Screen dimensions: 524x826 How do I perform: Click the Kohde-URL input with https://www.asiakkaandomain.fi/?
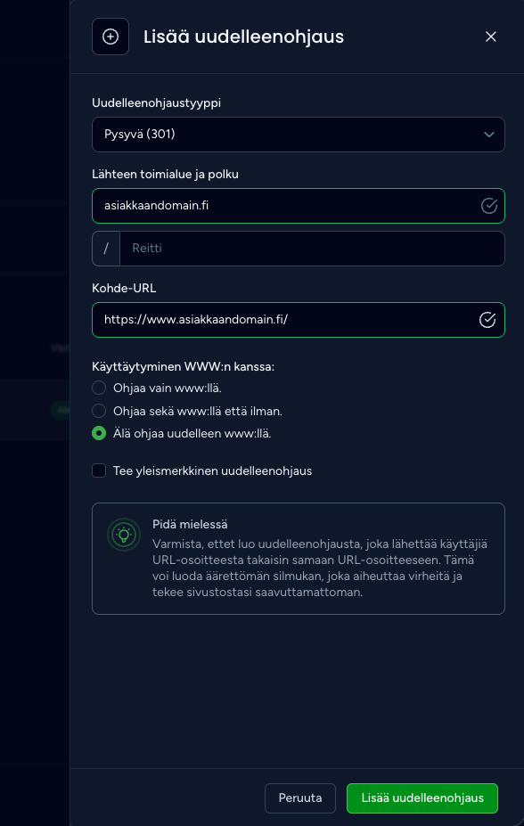coord(299,320)
